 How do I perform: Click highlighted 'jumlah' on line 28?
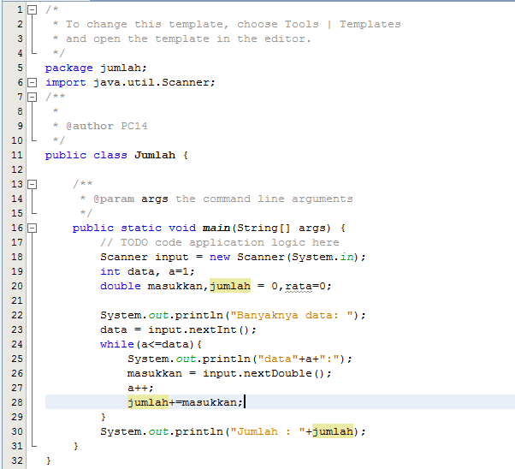point(148,402)
